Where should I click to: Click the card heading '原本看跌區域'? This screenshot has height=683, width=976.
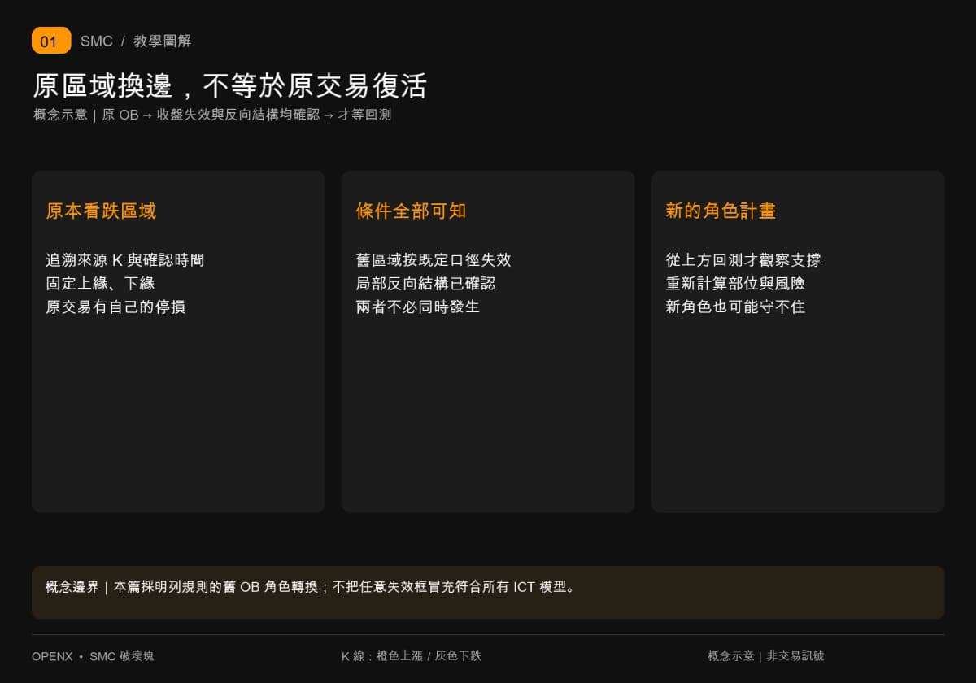101,211
